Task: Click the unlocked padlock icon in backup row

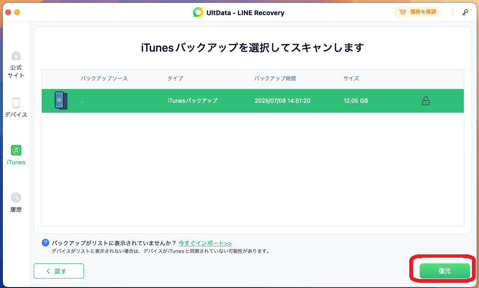Action: 425,101
